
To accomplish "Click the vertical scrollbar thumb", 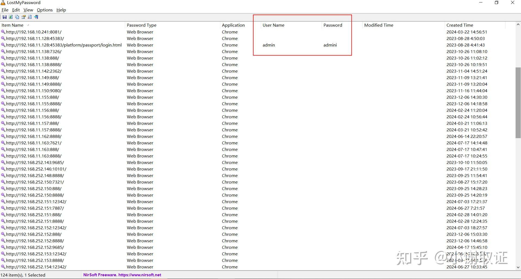I will click(x=518, y=103).
